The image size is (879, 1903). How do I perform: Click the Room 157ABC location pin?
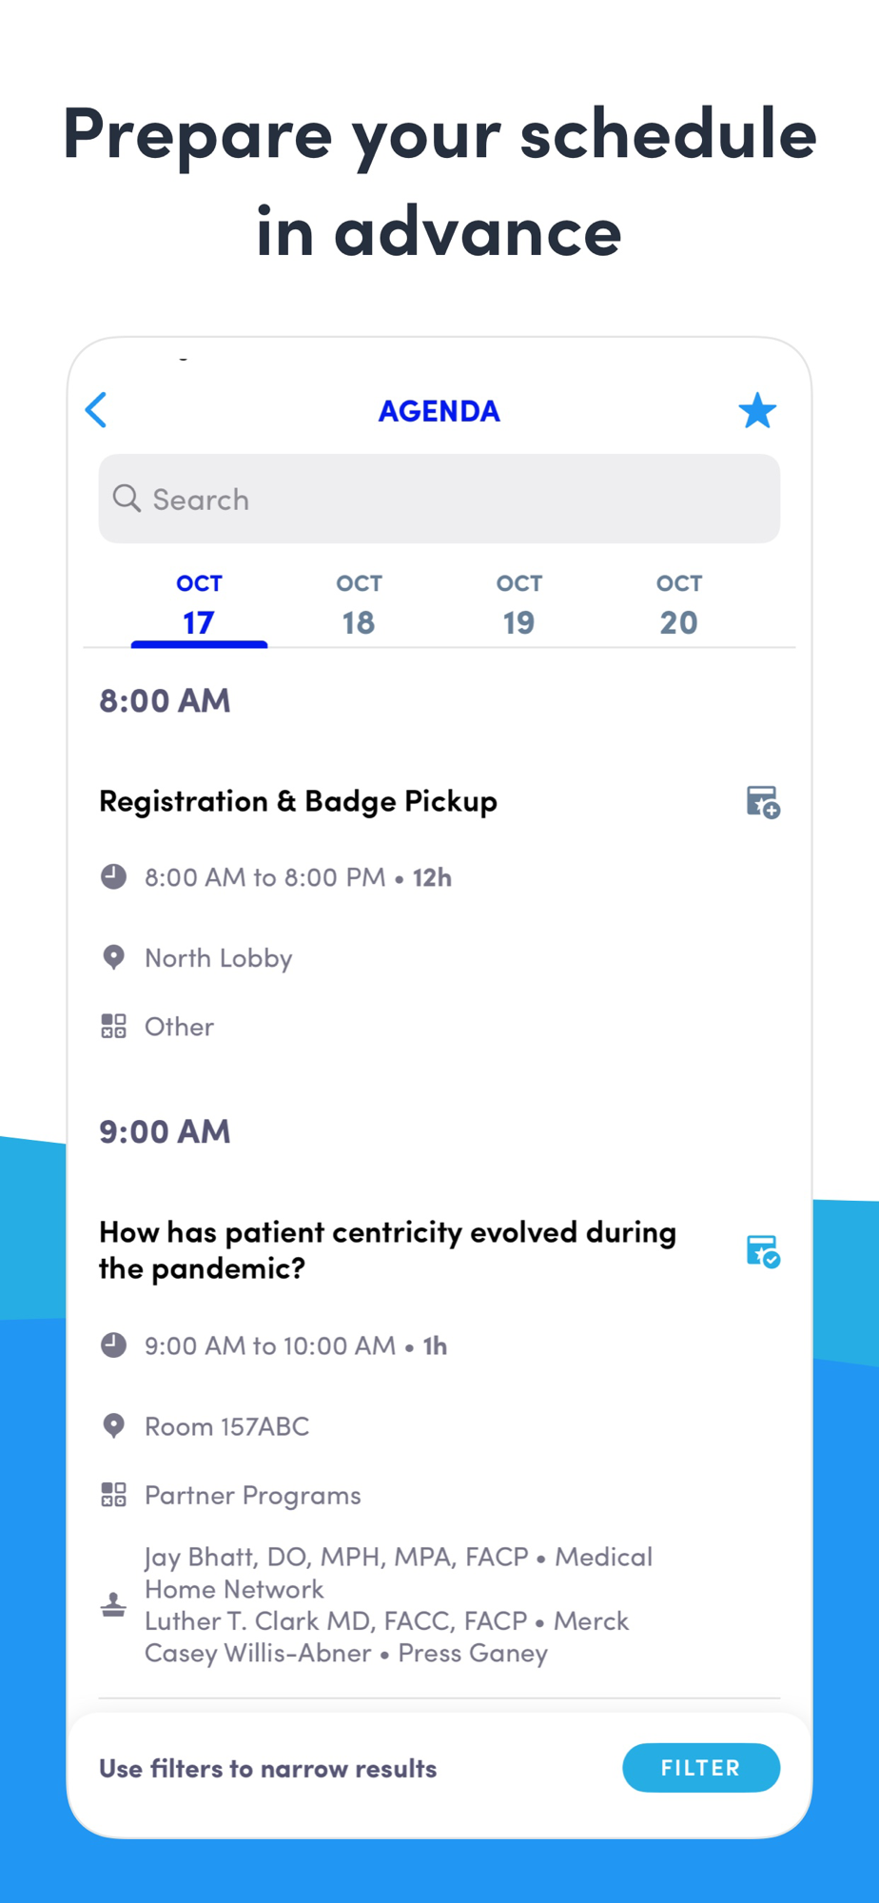tap(114, 1425)
